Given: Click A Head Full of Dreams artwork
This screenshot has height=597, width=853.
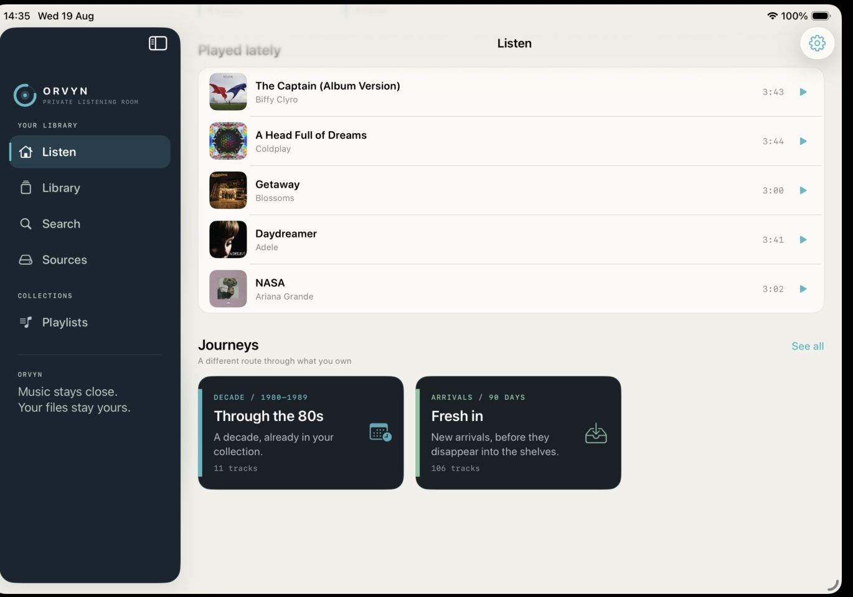Looking at the screenshot, I should coord(228,141).
